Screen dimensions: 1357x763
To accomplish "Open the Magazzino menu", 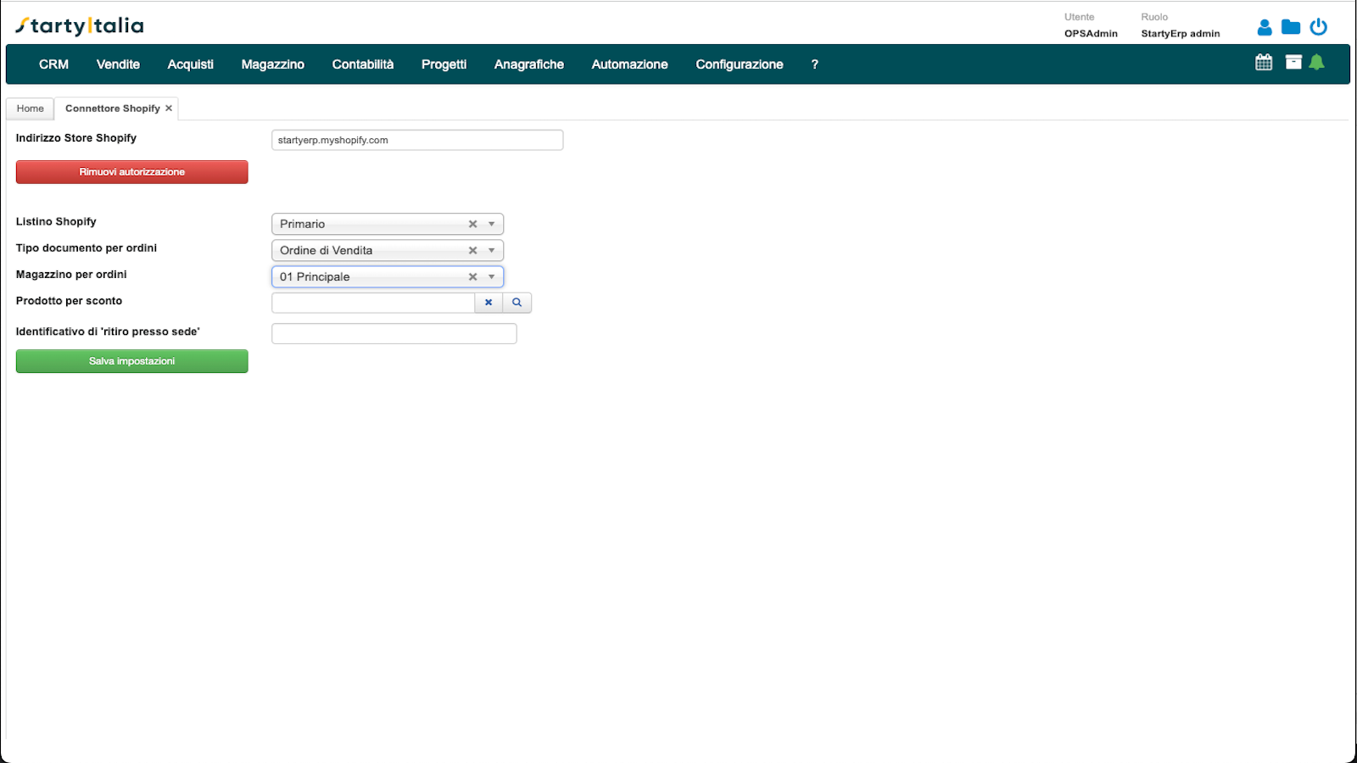I will coord(273,64).
